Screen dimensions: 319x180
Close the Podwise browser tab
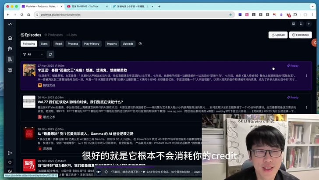[x=62, y=7]
